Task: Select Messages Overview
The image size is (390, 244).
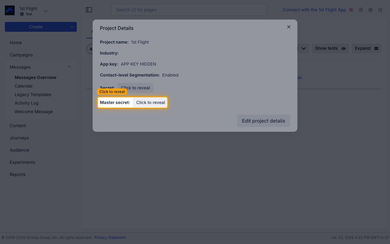Action: tap(35, 77)
